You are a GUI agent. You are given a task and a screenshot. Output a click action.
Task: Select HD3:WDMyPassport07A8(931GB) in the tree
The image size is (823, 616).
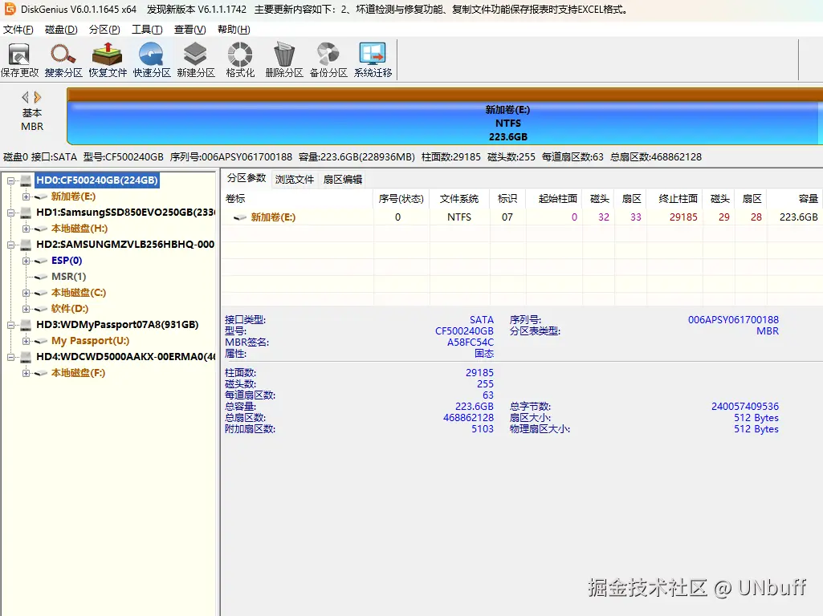[117, 325]
